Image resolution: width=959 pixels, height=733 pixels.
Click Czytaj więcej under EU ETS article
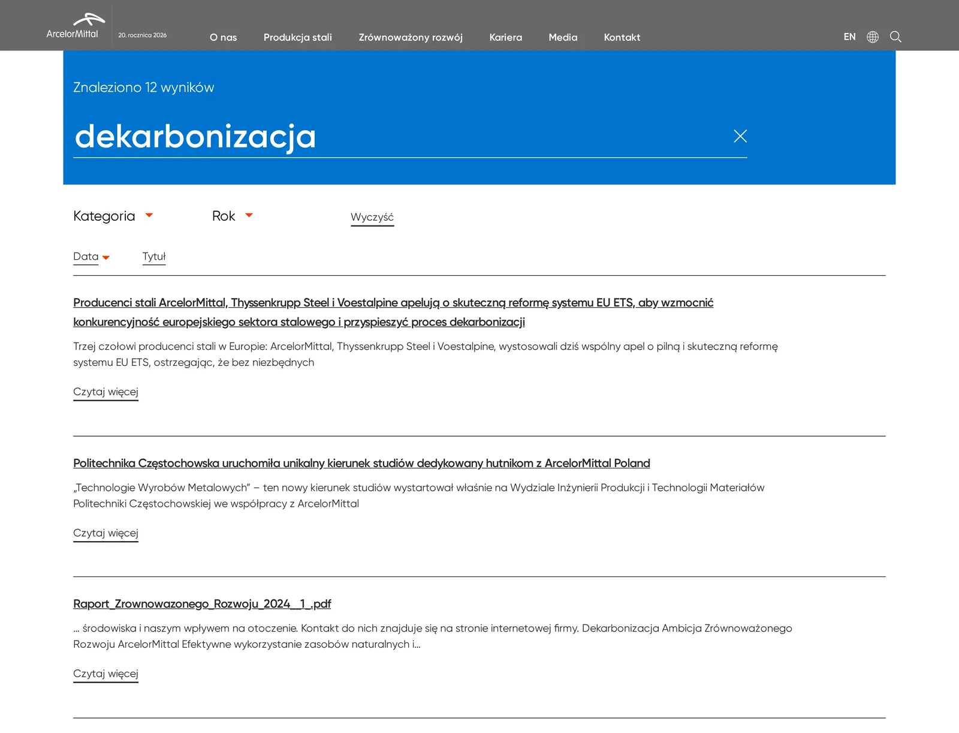[105, 392]
